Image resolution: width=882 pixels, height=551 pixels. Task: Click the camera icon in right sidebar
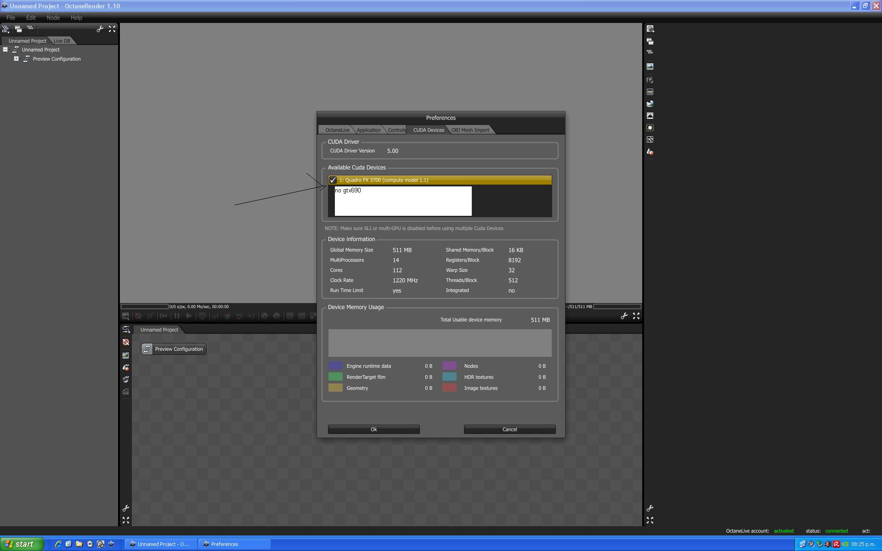coord(650,80)
